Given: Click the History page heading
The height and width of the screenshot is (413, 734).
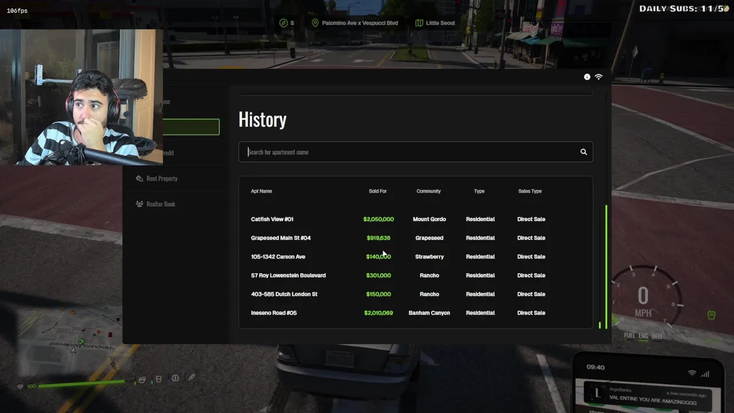Looking at the screenshot, I should (x=263, y=119).
